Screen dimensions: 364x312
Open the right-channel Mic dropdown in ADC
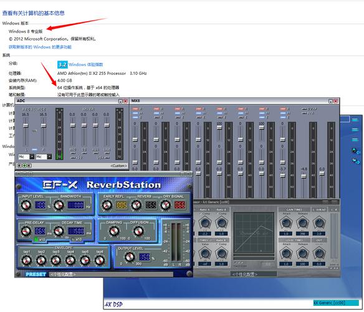[x=44, y=157]
